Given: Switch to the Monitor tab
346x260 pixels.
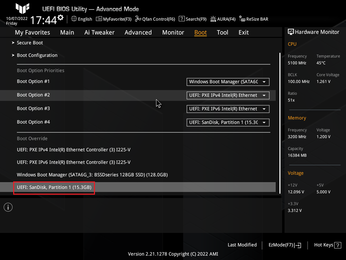Looking at the screenshot, I should coord(173,32).
